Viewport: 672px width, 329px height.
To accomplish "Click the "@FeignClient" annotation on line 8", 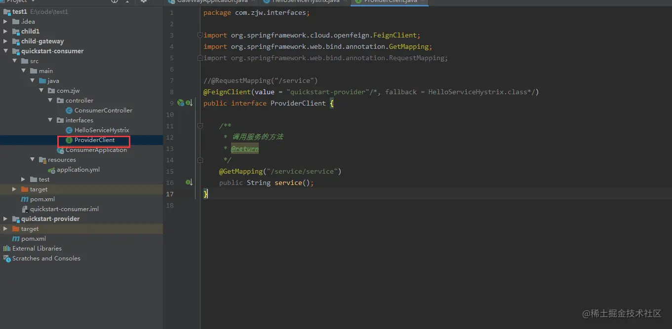I will pos(227,92).
